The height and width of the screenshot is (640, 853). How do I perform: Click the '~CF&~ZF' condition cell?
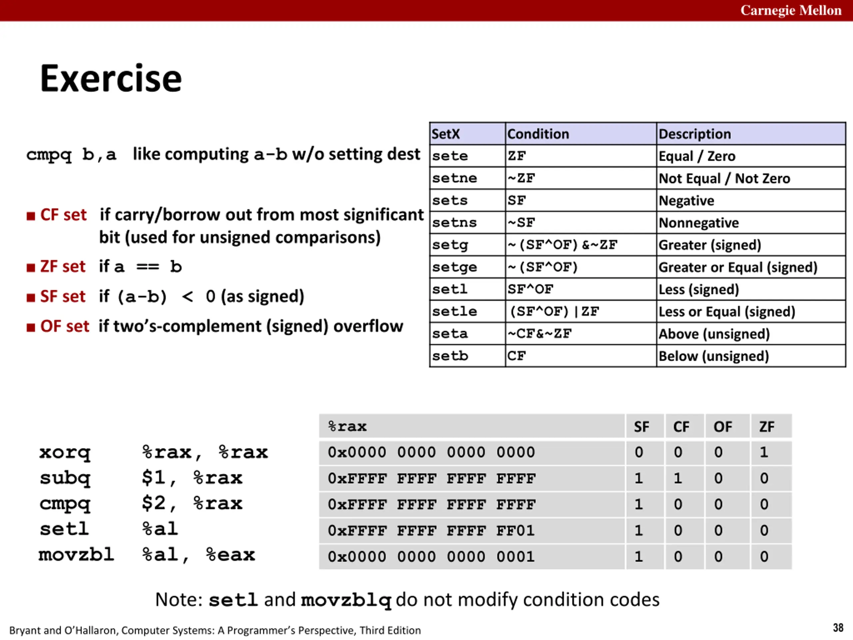pos(580,334)
